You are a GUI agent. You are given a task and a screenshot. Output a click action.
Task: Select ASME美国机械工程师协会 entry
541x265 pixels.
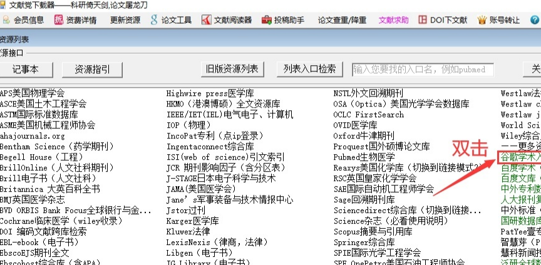pyautogui.click(x=48, y=125)
